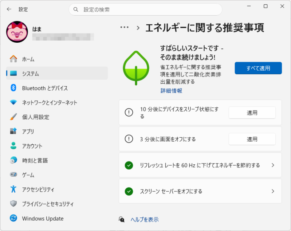Viewport: 291px width, 231px height.
Task: Open the pig profile avatar
Action: point(17,32)
